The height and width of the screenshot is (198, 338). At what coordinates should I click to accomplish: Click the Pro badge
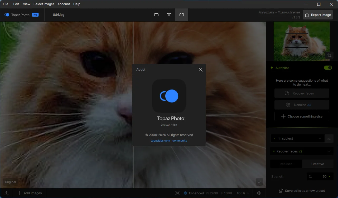pyautogui.click(x=35, y=15)
